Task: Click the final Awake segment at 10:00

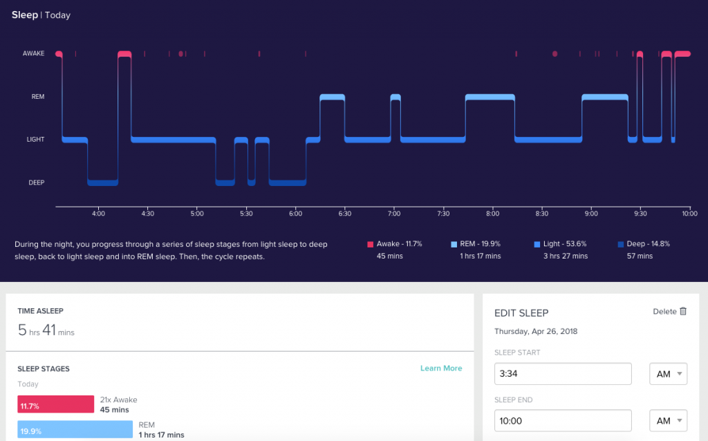Action: click(x=682, y=54)
